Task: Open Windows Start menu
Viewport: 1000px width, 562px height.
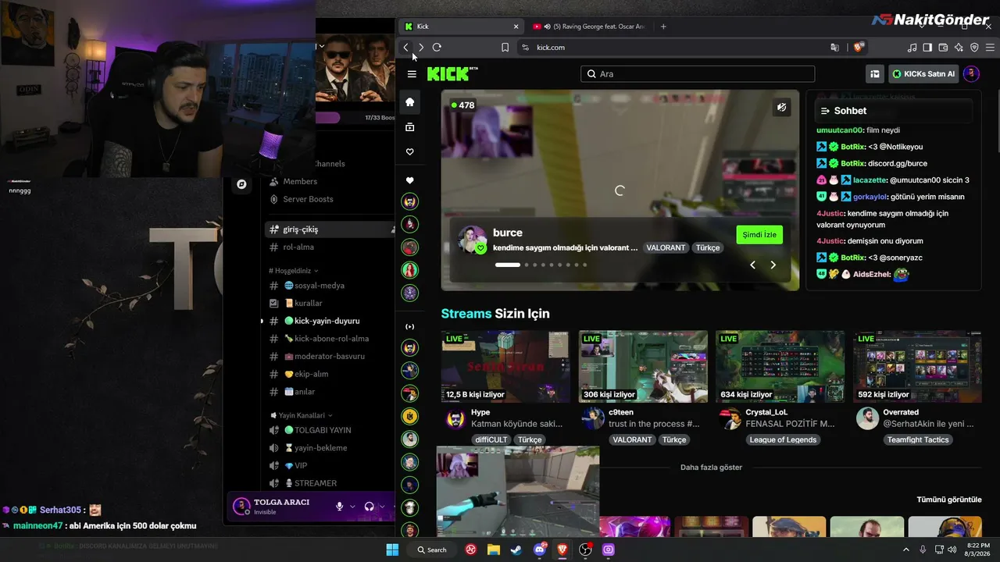Action: (x=392, y=550)
